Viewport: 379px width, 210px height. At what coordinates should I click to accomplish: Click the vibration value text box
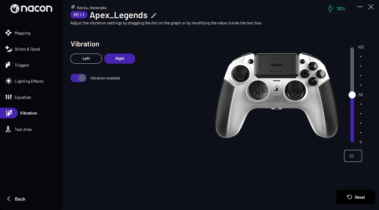(353, 156)
